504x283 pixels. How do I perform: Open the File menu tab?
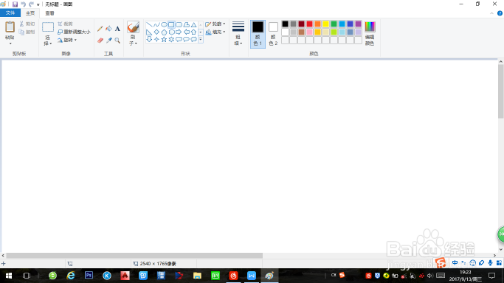pos(10,13)
